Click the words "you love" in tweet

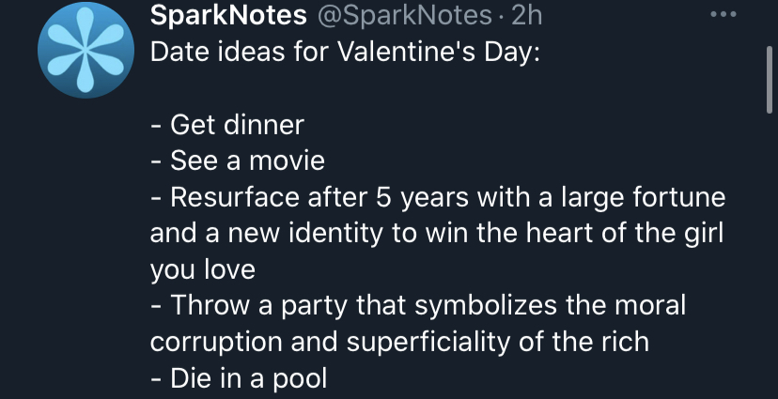(202, 269)
